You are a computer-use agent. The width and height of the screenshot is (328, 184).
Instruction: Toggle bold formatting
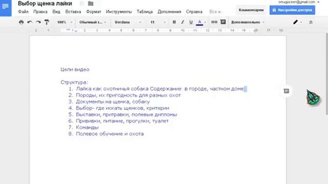174,22
